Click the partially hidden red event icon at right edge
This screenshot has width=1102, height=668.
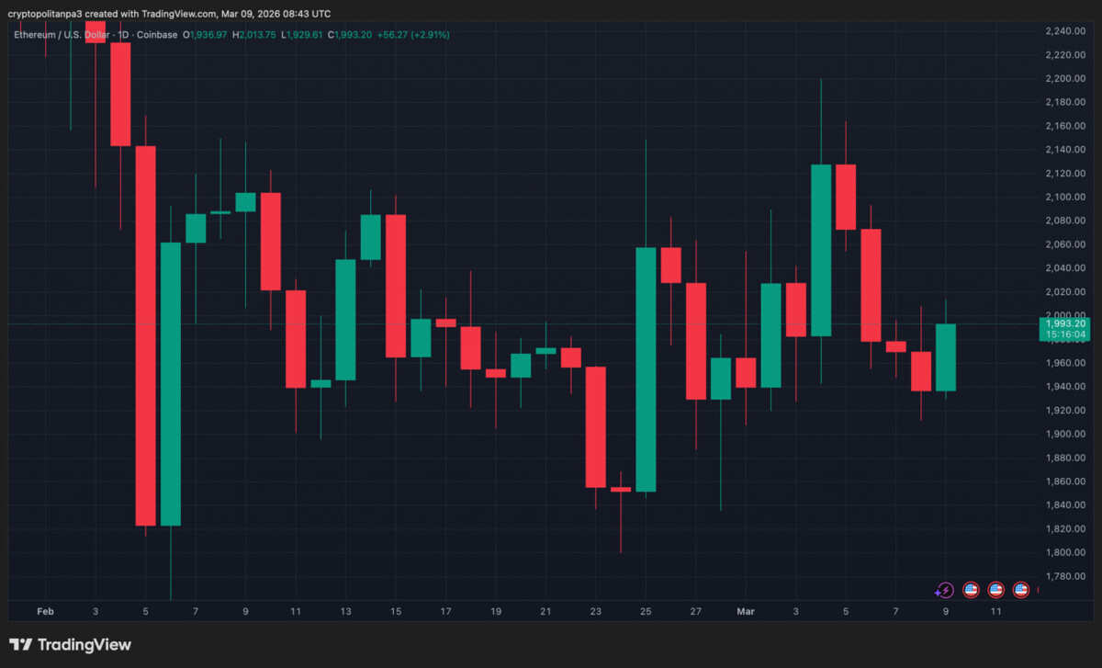tap(1038, 589)
